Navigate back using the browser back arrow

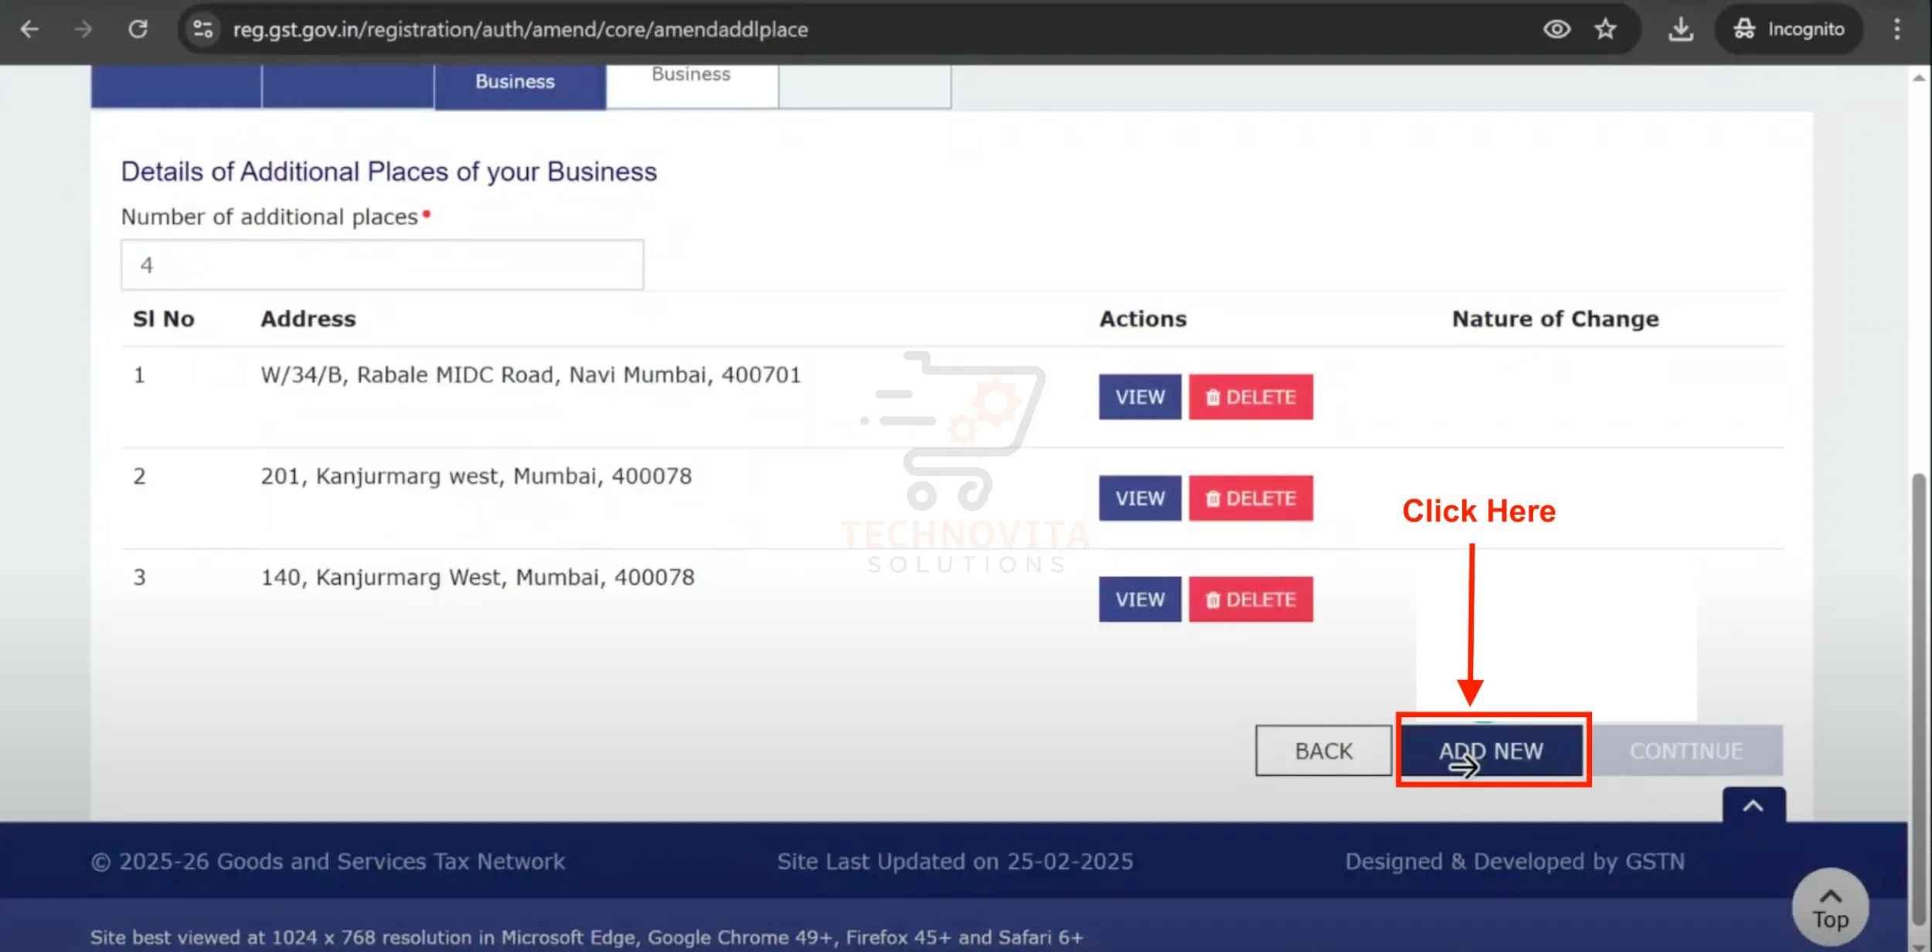(x=29, y=29)
